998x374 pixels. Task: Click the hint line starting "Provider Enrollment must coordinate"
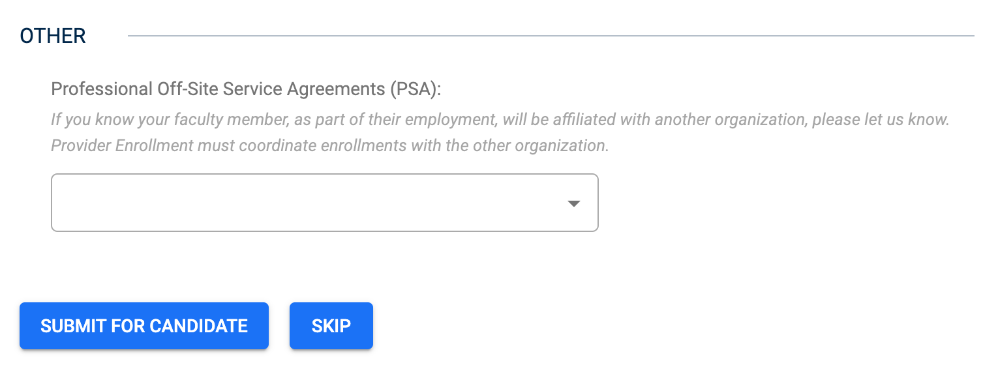[329, 145]
